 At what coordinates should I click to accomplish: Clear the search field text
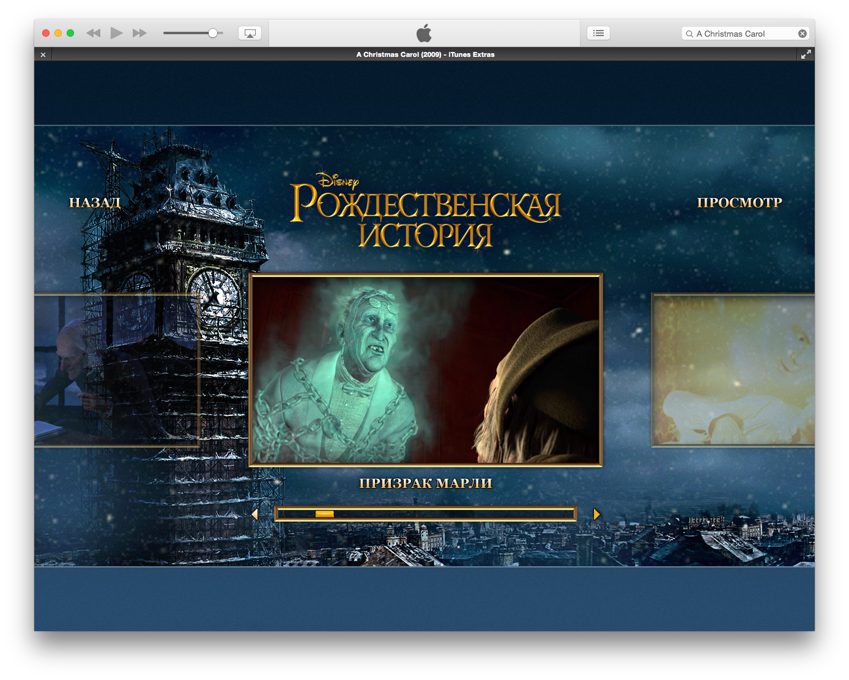[x=802, y=34]
